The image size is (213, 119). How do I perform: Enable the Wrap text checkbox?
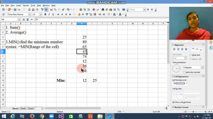click(190, 55)
